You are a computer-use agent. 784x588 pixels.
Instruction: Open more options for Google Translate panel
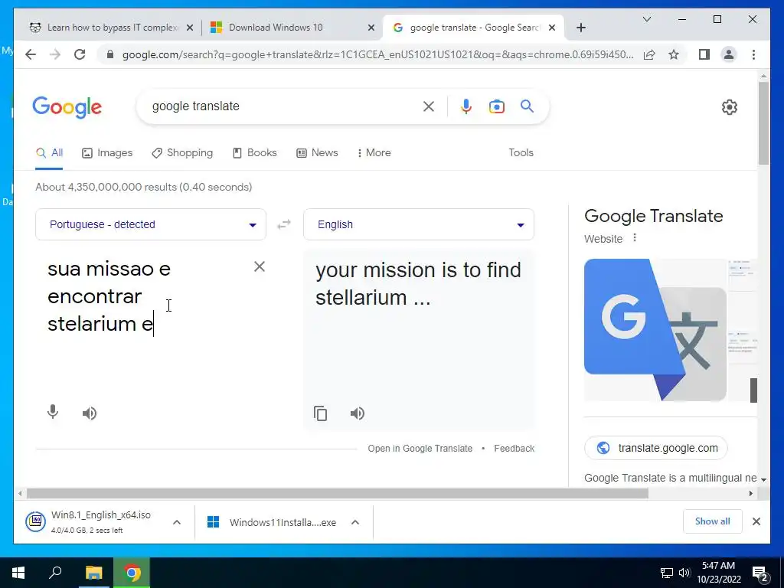pos(635,238)
